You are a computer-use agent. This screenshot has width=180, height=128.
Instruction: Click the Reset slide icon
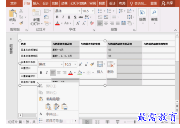point(46,17)
